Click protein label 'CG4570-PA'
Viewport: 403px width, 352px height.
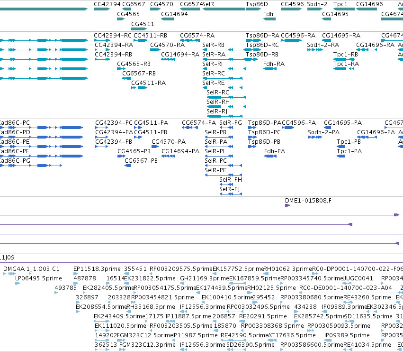point(169,142)
